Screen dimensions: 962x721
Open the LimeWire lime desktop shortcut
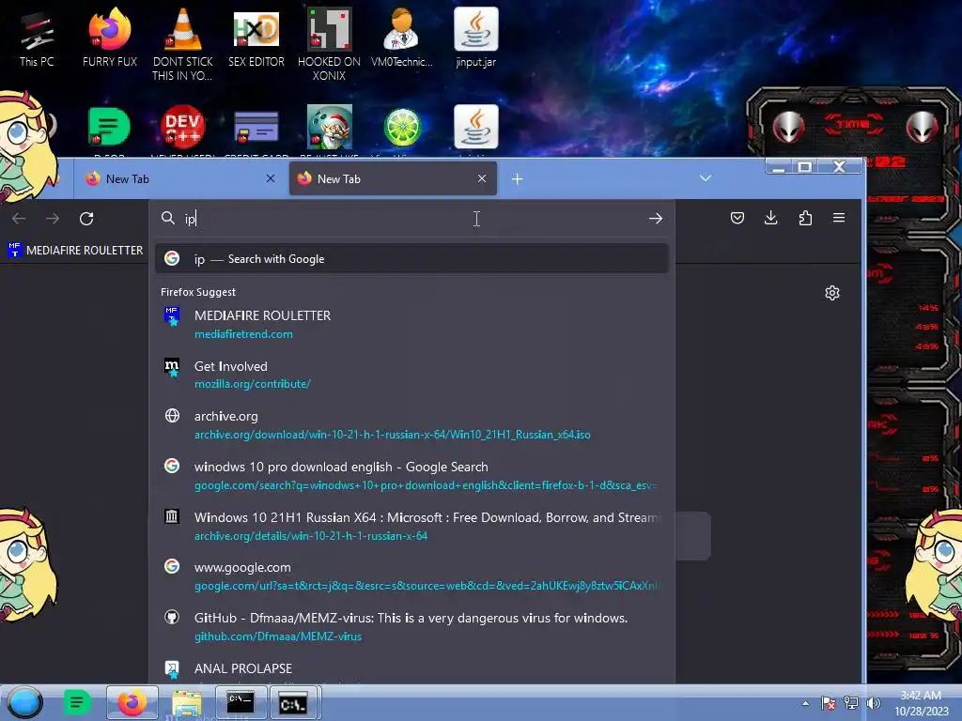pyautogui.click(x=402, y=128)
